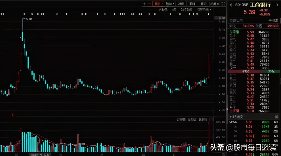Select the 画线 drawing tool icon
The image size is (281, 156).
point(181,4)
